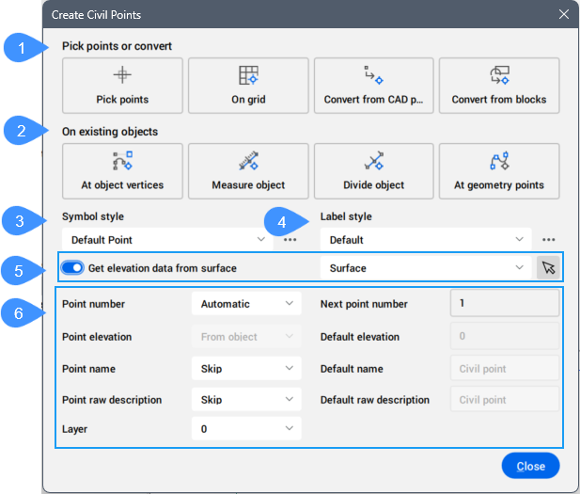Select the Measure object tool
580x494 pixels.
[248, 171]
